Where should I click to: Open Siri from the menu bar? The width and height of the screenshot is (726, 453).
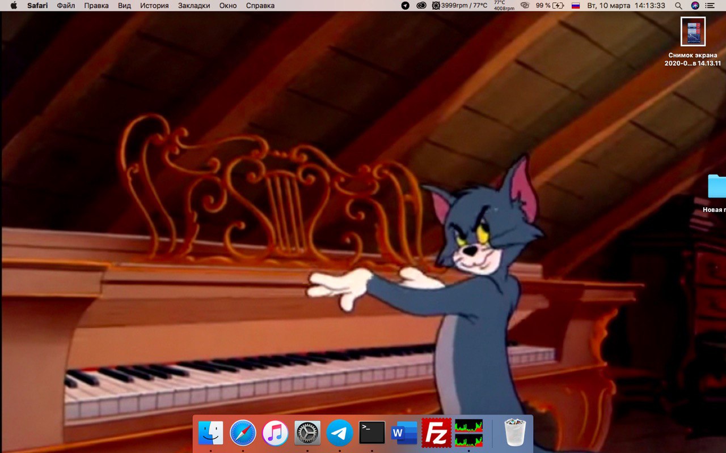coord(695,6)
